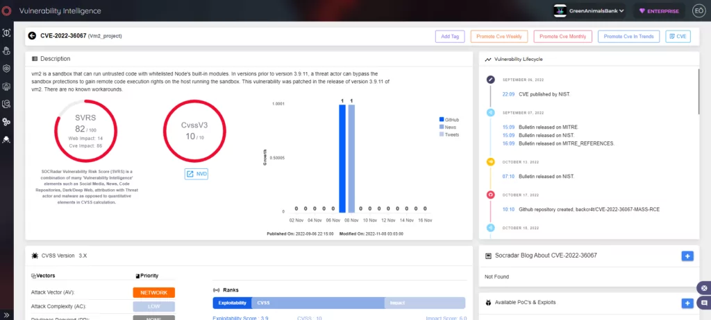Viewport: 711px width, 320px height.
Task: Click the CVE edit button
Action: 678,37
